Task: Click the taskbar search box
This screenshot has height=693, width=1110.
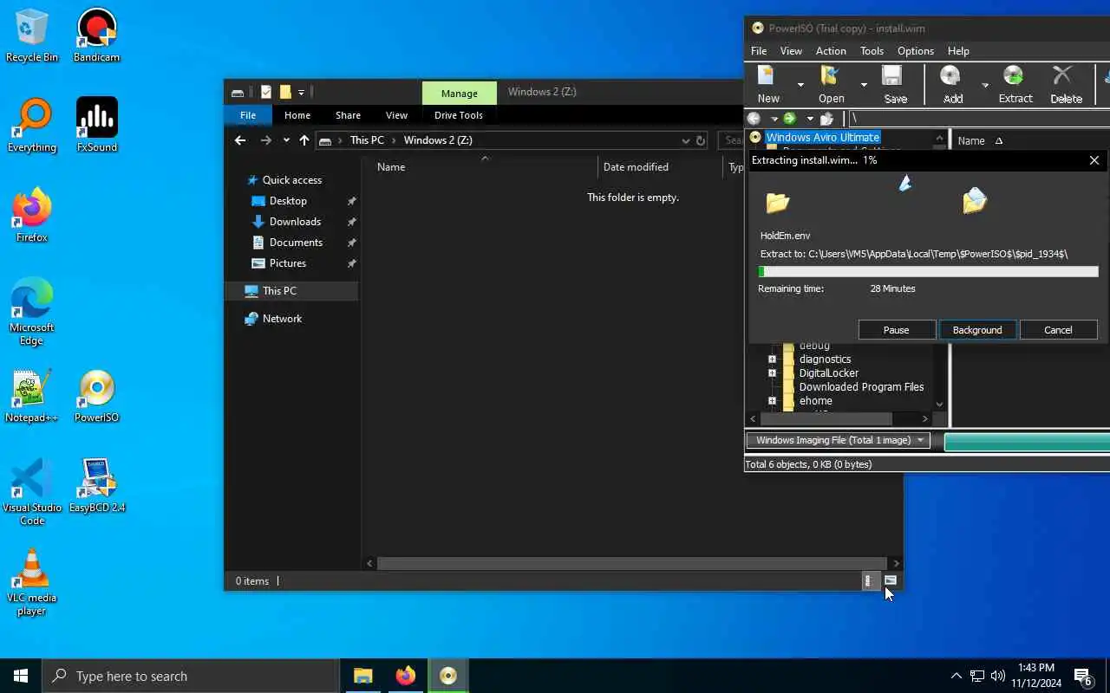Action: 190,676
